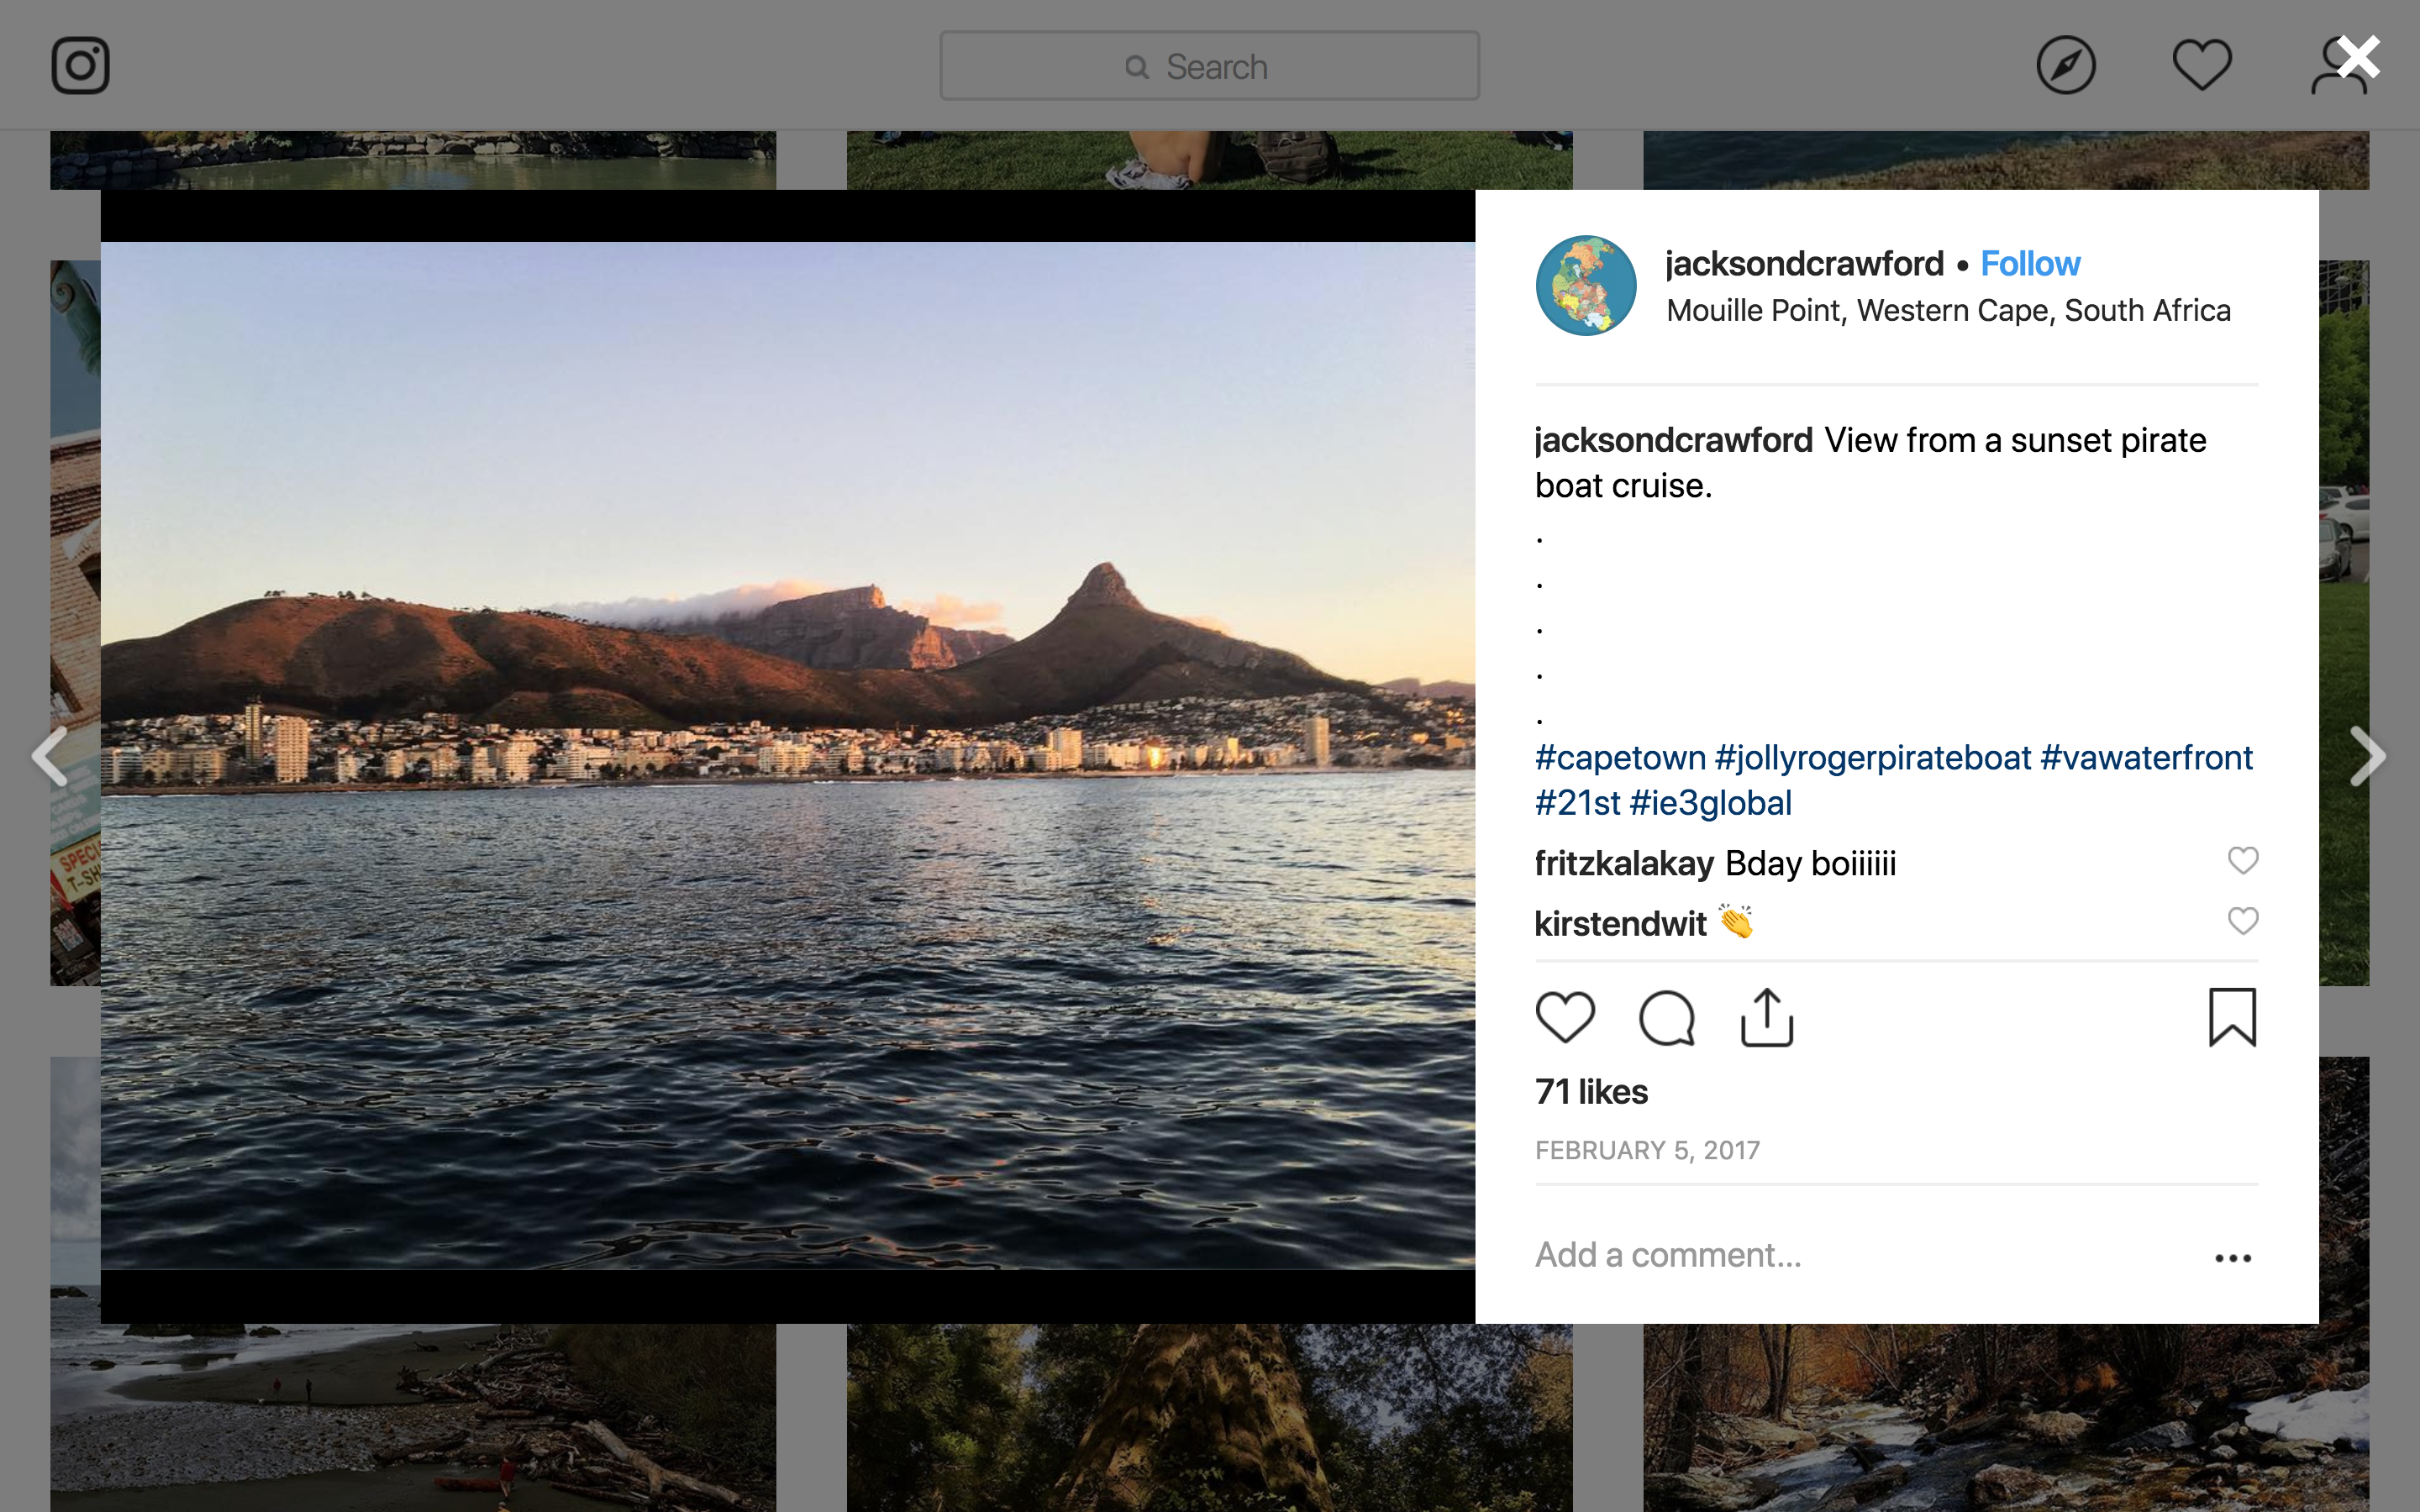The height and width of the screenshot is (1512, 2420).
Task: Open jacksondcrawford's profile picture
Action: 1586,286
